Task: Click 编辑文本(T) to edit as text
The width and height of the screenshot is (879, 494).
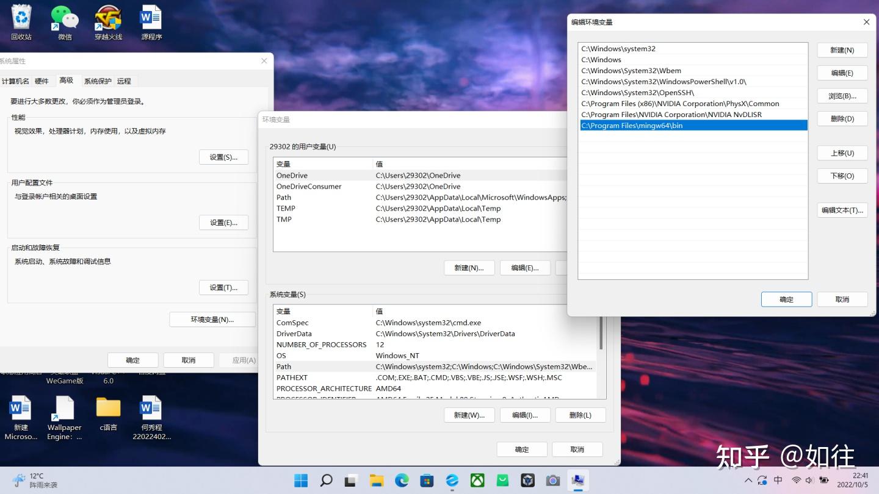Action: 842,210
